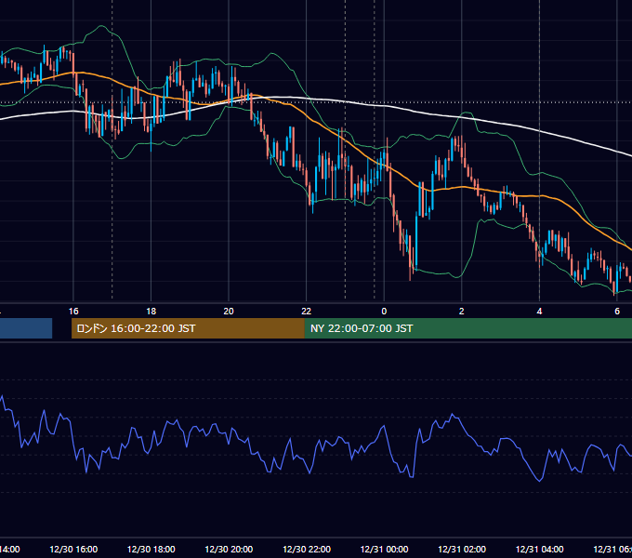Click the 12/31 02:00 date label

tap(462, 549)
